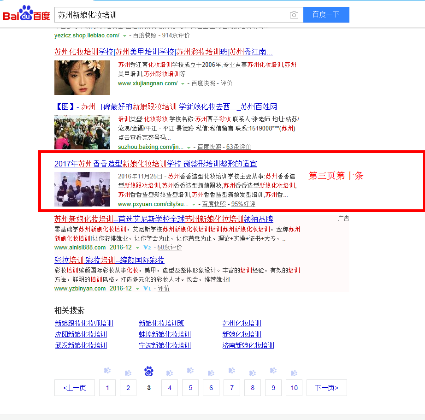Expand dropdown arrow beside yezicz.shop.liebiao.com
This screenshot has width=425, height=420.
124,36
